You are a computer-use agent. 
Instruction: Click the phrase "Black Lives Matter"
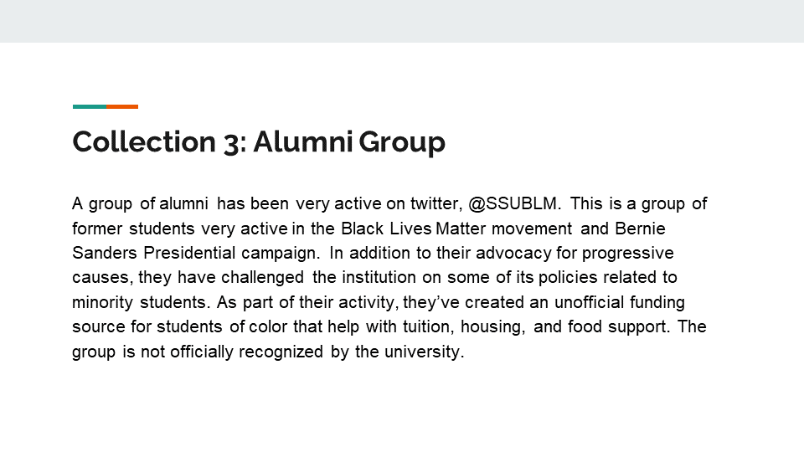pos(398,229)
